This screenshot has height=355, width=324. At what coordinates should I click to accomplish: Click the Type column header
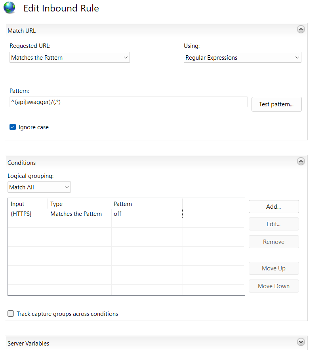(x=79, y=204)
